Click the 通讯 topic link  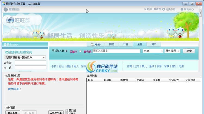(x=152, y=66)
